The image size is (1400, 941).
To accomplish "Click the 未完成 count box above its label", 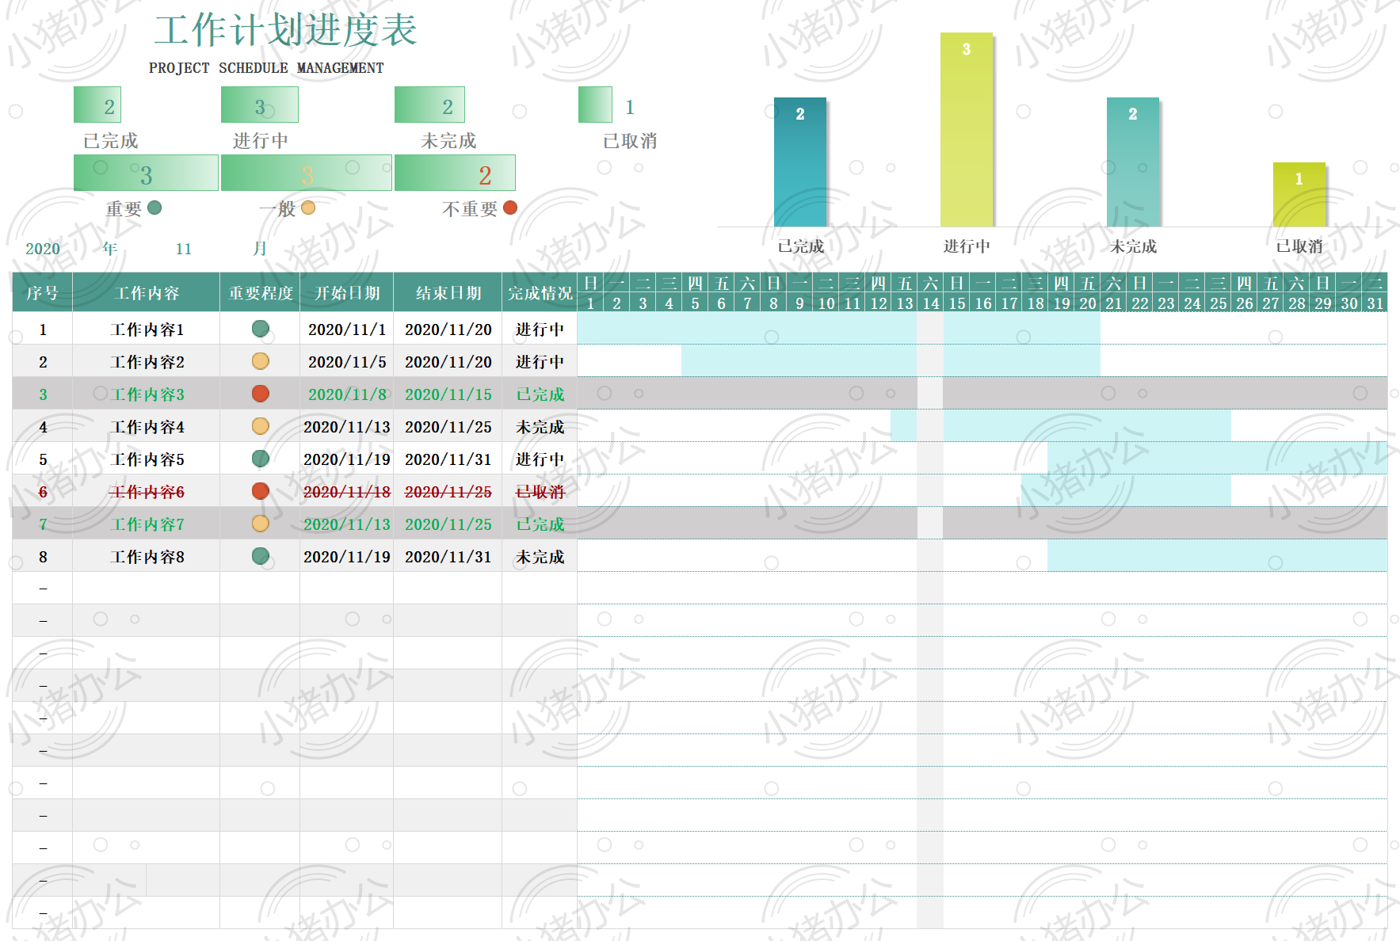I will 429,105.
